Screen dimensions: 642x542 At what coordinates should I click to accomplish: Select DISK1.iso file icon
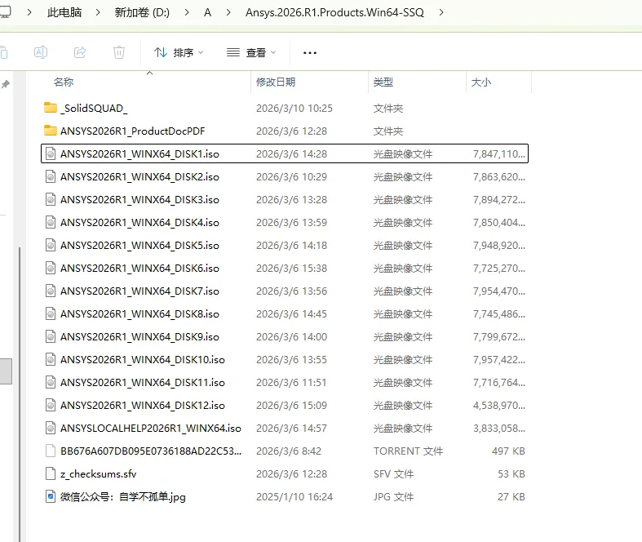tap(51, 153)
